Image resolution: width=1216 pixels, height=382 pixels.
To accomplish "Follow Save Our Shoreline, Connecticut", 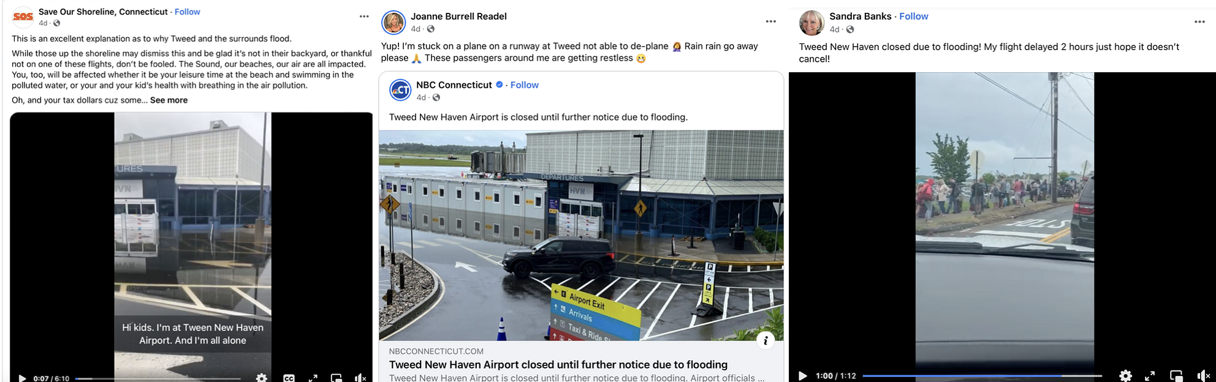I will coord(188,12).
